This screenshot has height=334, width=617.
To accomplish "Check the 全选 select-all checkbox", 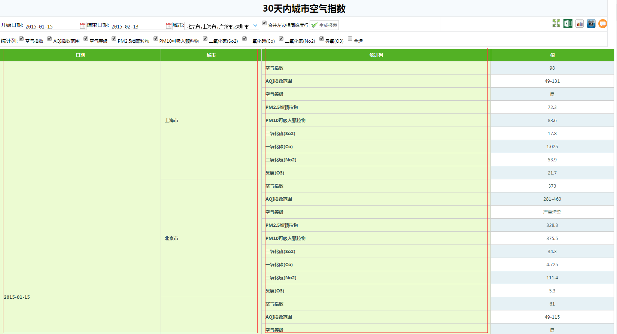I will click(x=350, y=39).
